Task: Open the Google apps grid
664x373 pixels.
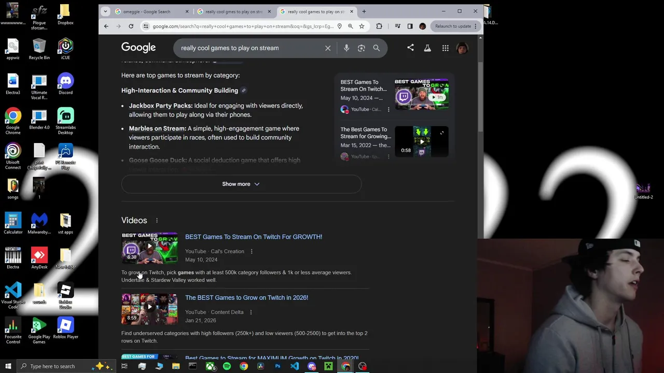Action: point(445,48)
